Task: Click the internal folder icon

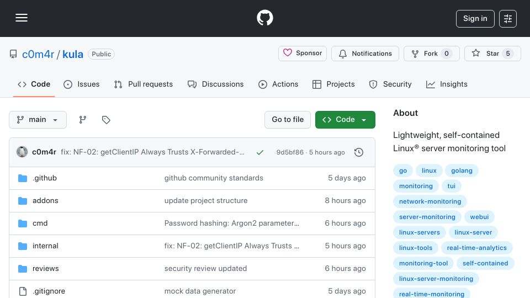Action: (x=23, y=246)
